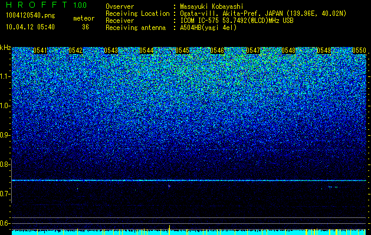Screen dimensions: 371x235
Task: Click observer name Masayuki Kobayashi
Action: click(x=212, y=7)
